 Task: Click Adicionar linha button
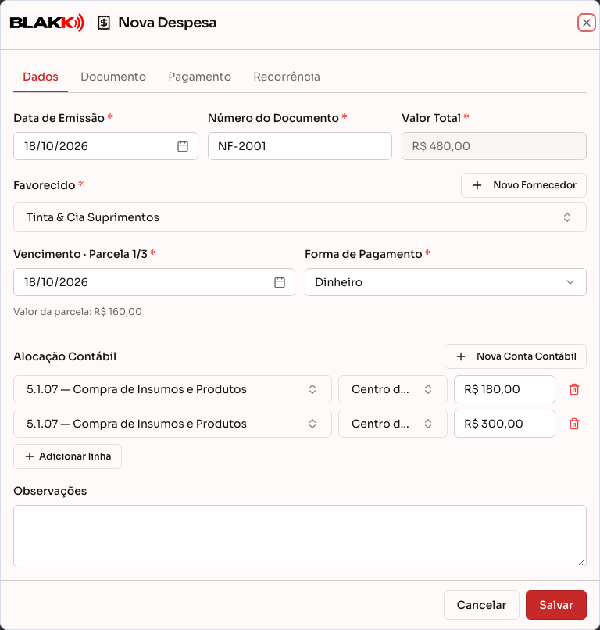tap(67, 456)
